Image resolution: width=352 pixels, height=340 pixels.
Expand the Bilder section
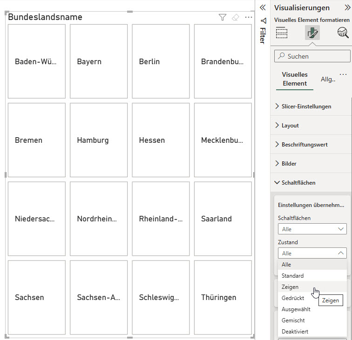coord(289,164)
